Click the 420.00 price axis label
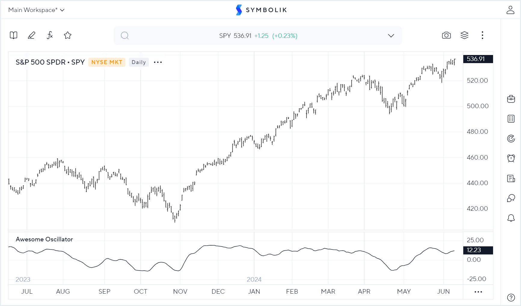The width and height of the screenshot is (521, 306). [477, 209]
